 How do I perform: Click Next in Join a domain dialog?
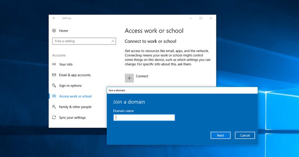(221, 135)
